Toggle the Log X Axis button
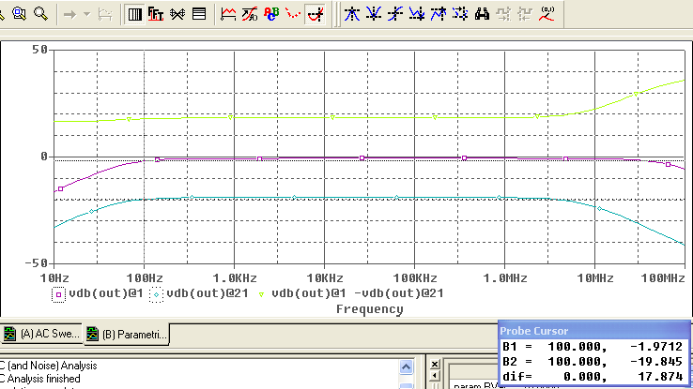693x389 pixels. (134, 14)
